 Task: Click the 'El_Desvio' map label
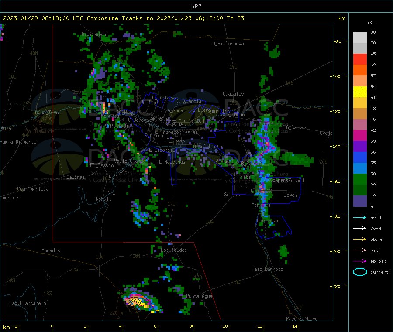tap(102, 165)
